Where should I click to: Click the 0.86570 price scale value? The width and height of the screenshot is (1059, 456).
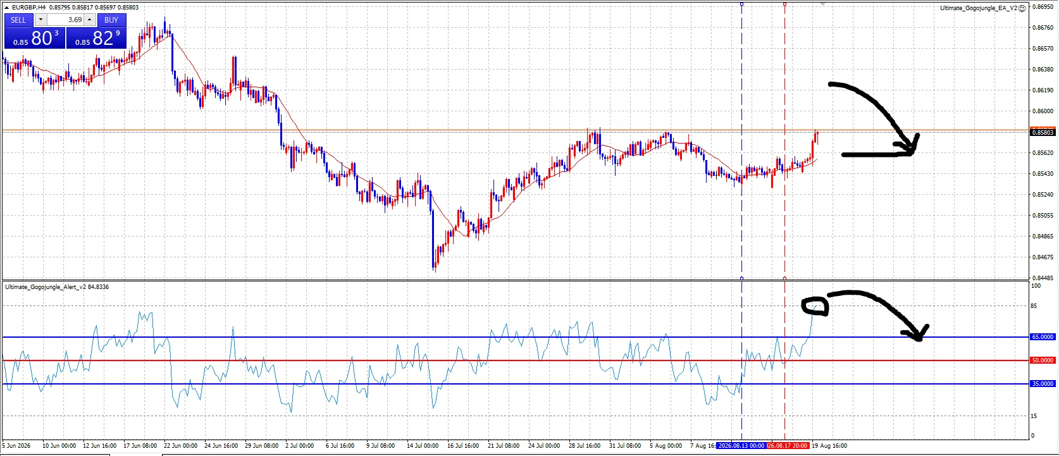click(1043, 49)
